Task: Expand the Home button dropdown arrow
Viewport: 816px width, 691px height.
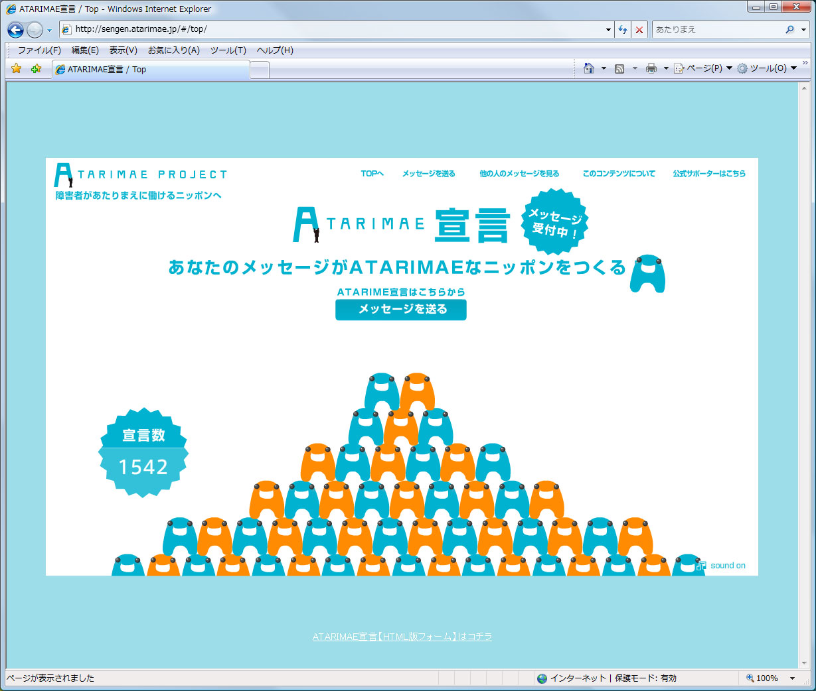Action: point(604,68)
